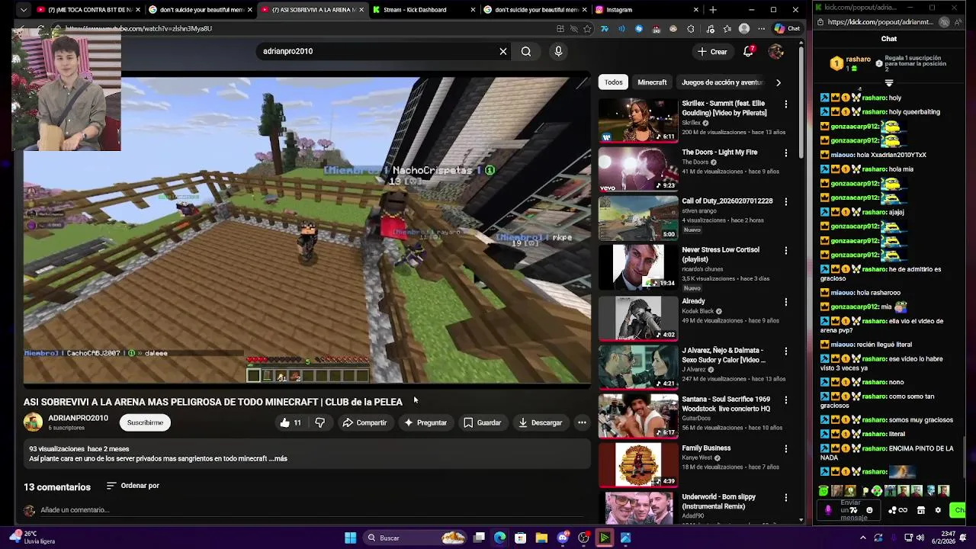Click the YouTube search magnifier button
This screenshot has height=549, width=976.
(x=526, y=51)
